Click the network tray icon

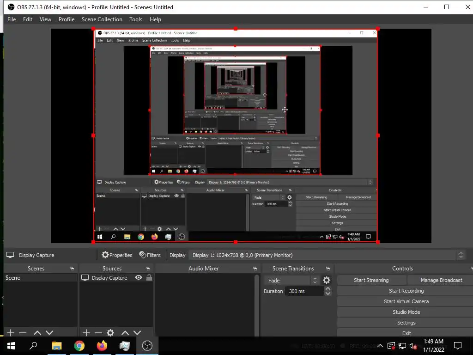click(402, 346)
